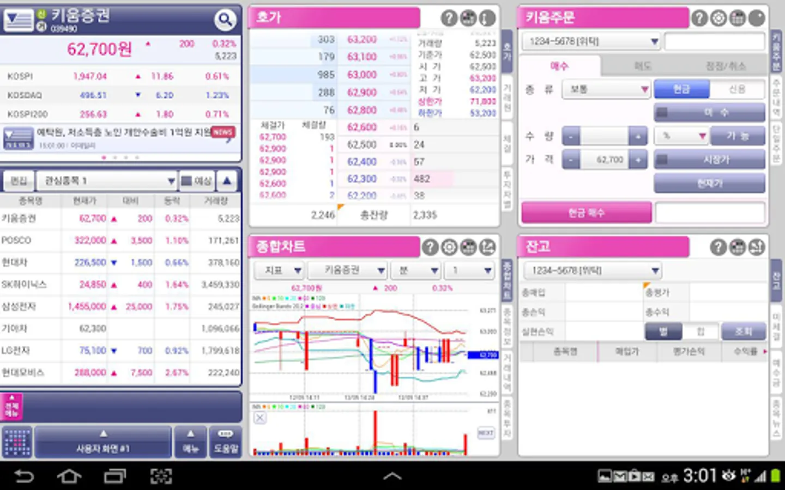Image resolution: width=785 pixels, height=490 pixels.
Task: Open help icon in 잔고 panel header
Action: [718, 247]
